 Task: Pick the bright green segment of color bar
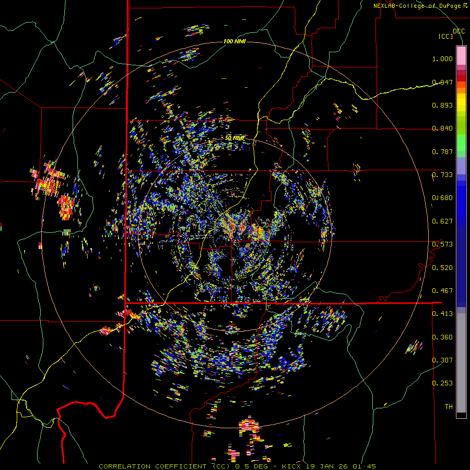[461, 143]
